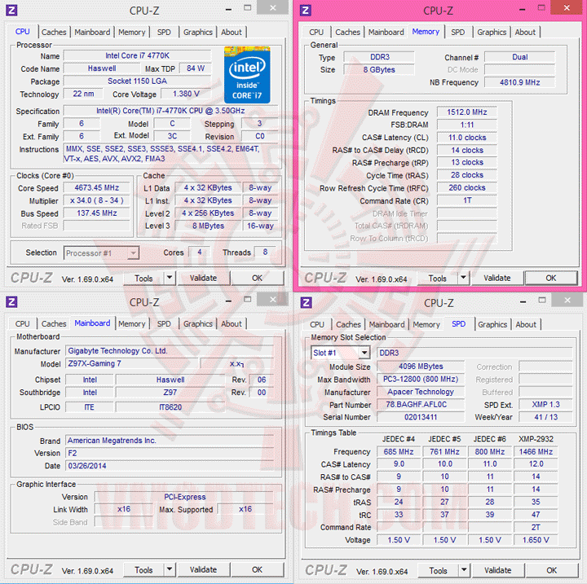Screen dimensions: 587x584
Task: Maximize the Mainboard CPU-Z window
Action: (248, 299)
